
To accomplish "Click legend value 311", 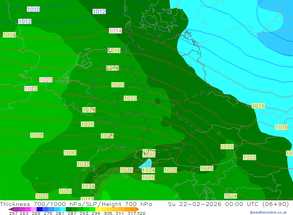I will point(120,213).
